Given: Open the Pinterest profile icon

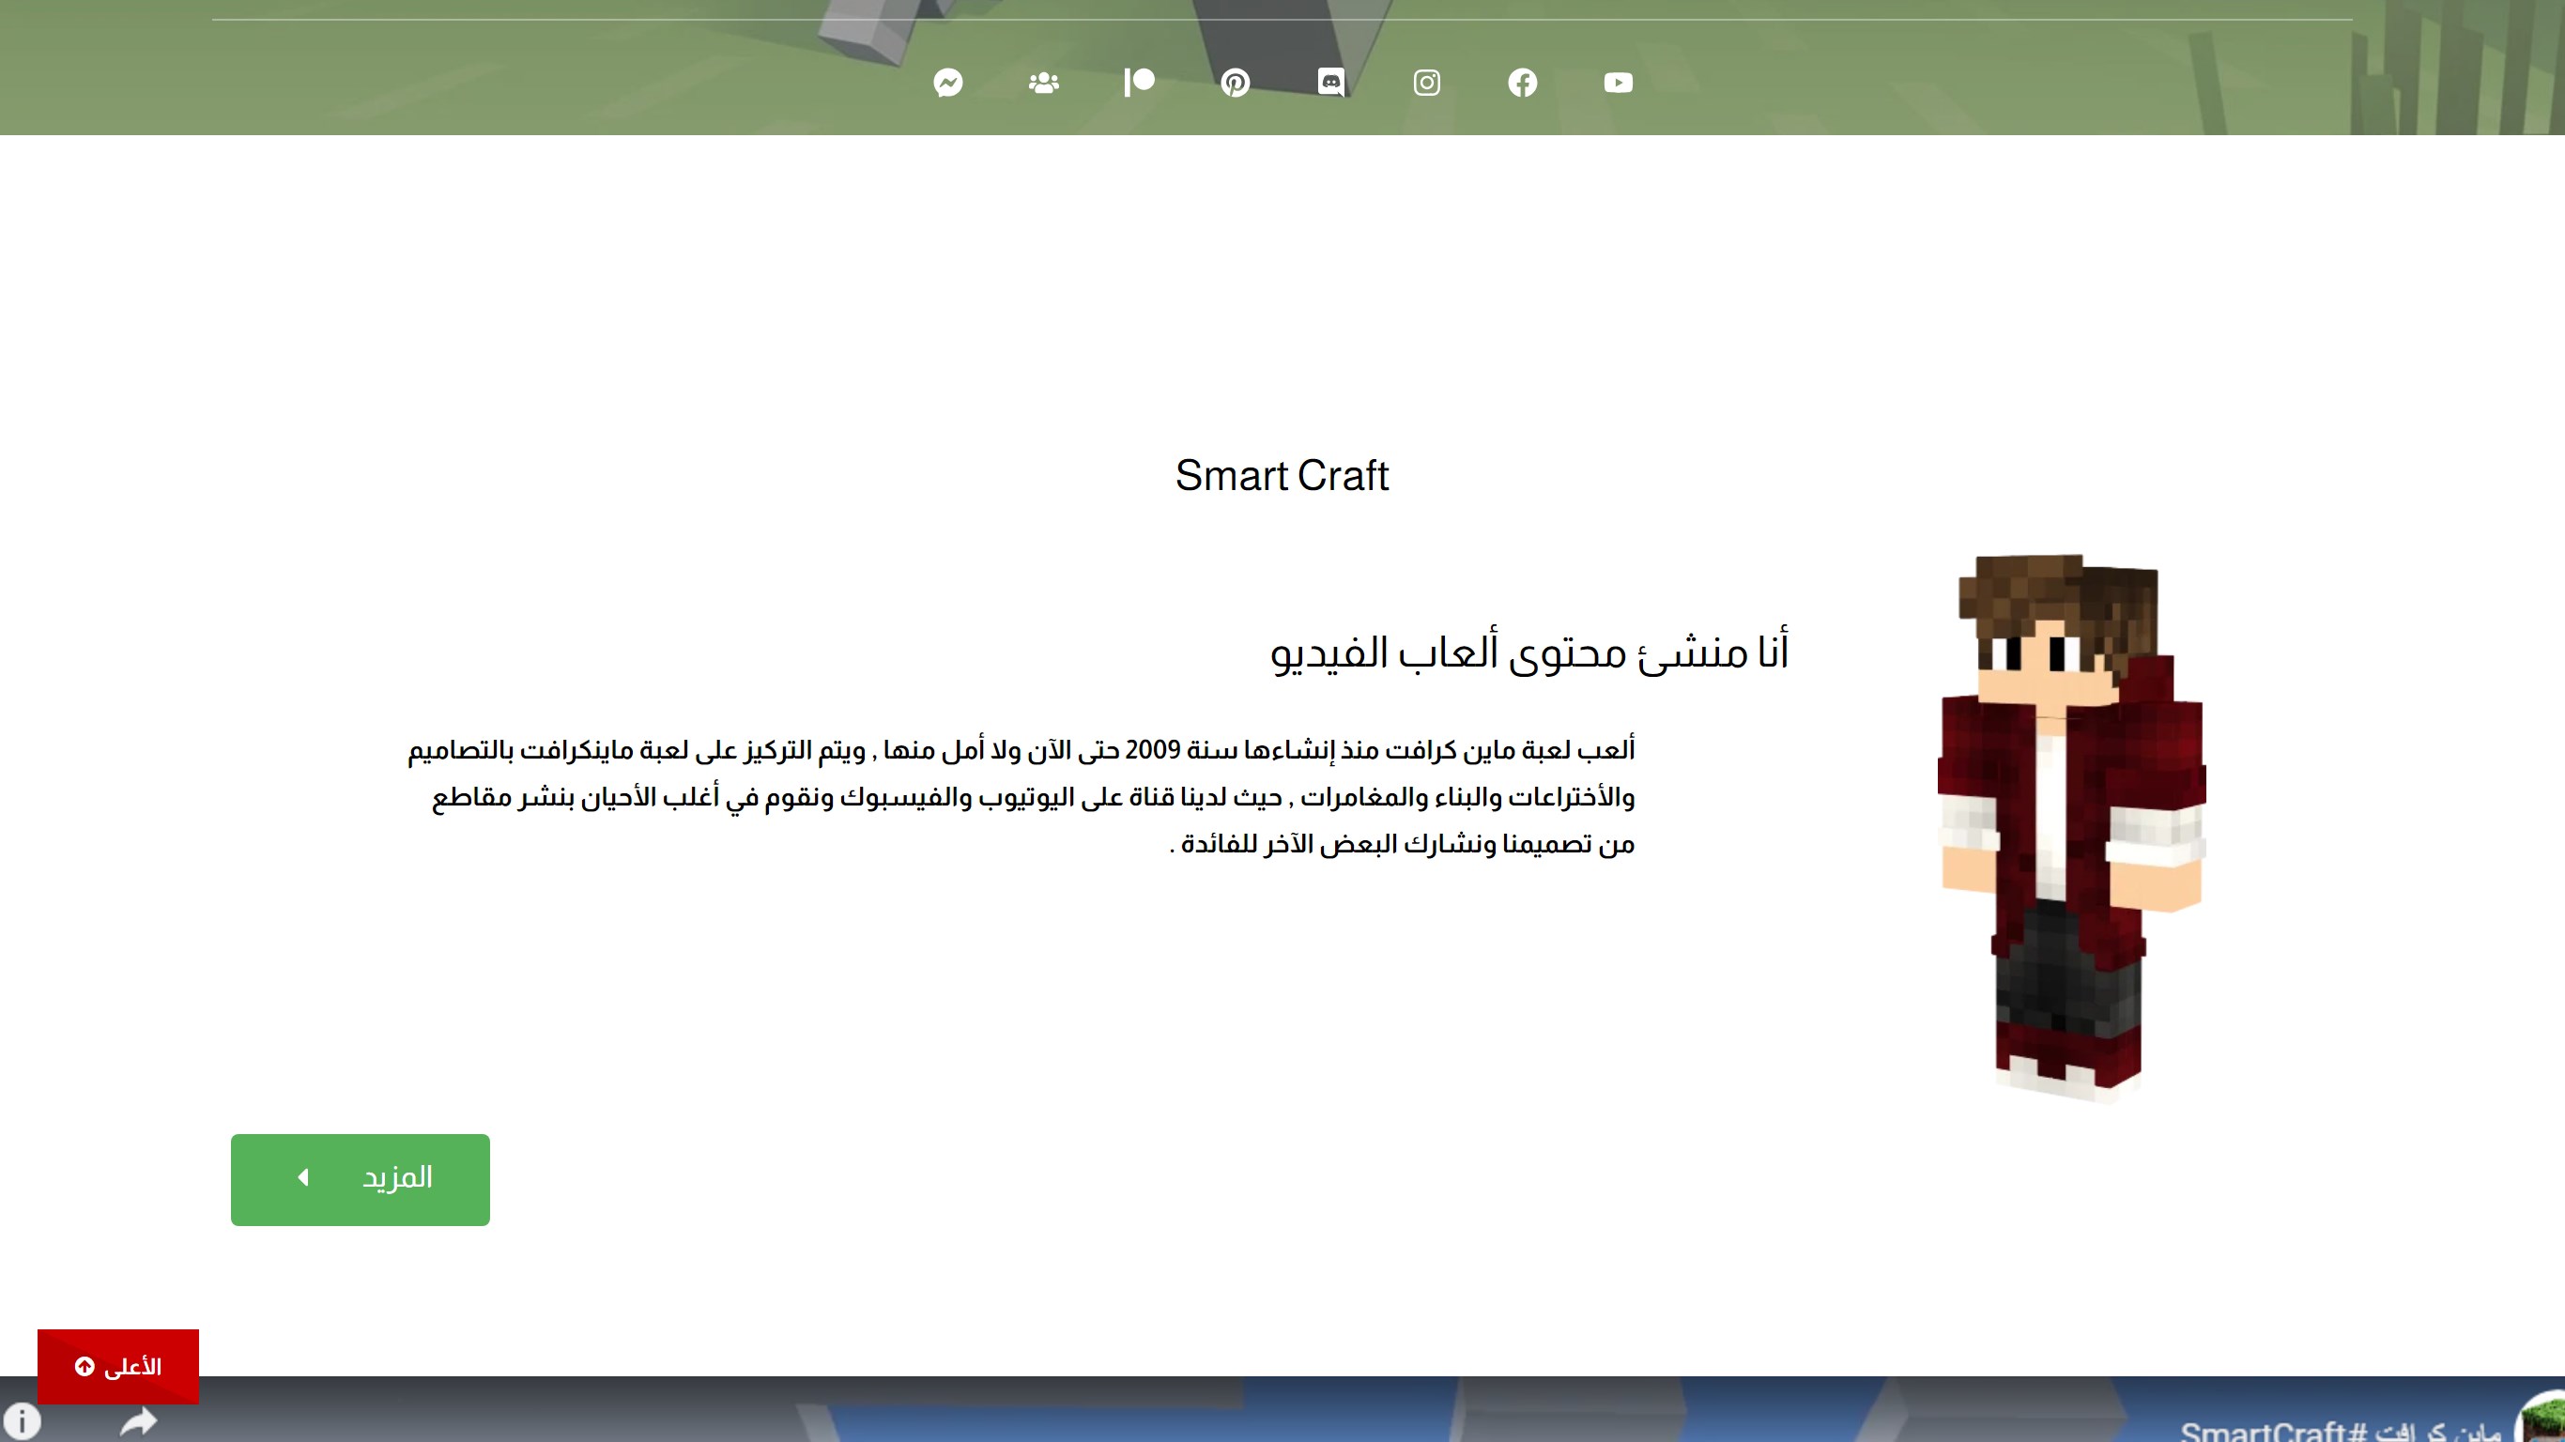Looking at the screenshot, I should [1236, 84].
